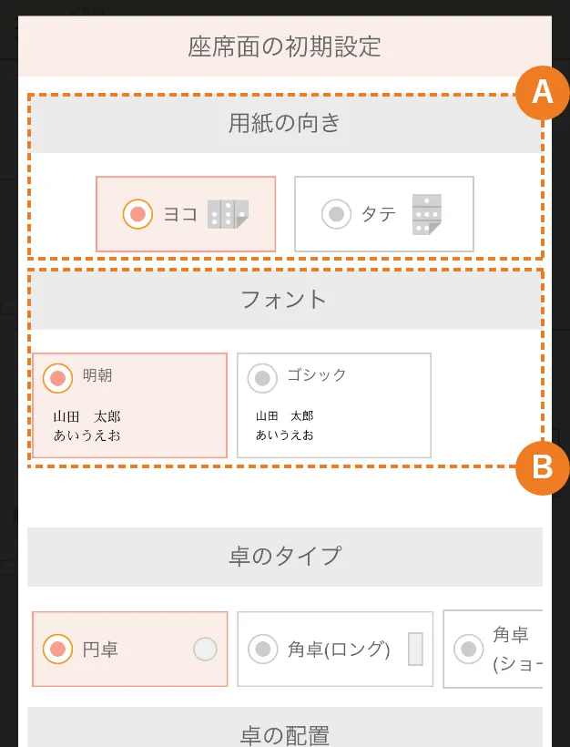Click the 用紙の向き section header
Image resolution: width=570 pixels, height=747 pixels.
click(x=285, y=123)
